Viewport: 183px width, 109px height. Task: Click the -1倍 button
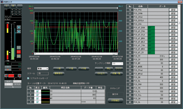[59, 68]
